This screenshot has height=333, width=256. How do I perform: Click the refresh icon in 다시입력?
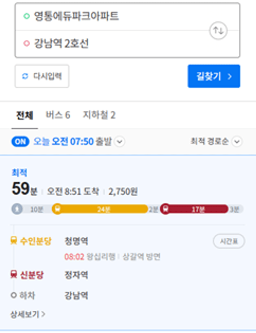coord(25,76)
